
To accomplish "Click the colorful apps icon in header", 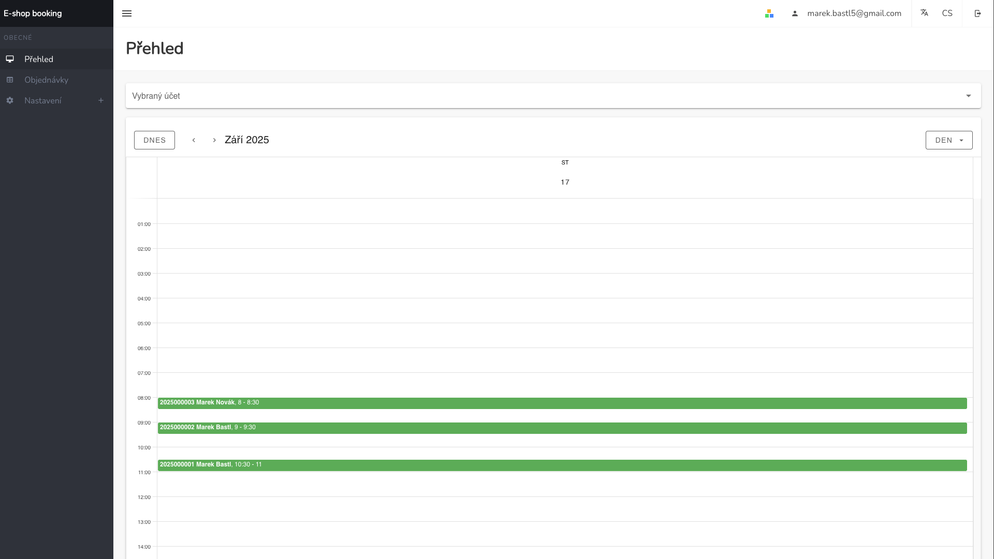I will [x=769, y=13].
